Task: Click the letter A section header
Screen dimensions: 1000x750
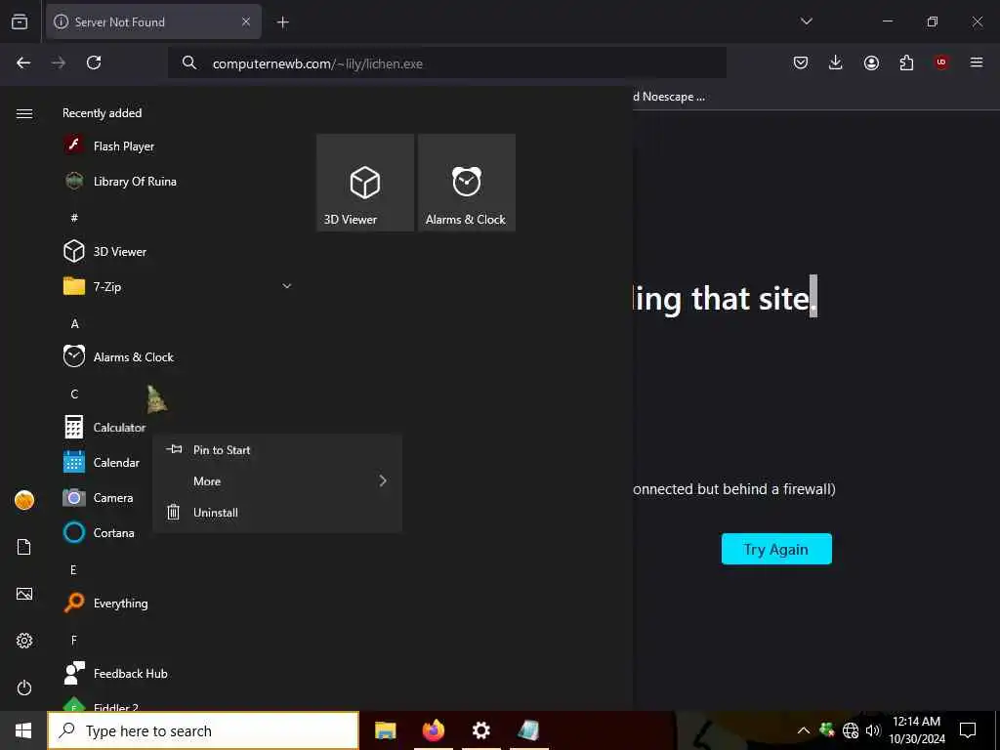Action: (x=74, y=323)
